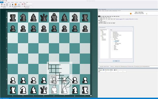
Task: Select Two Knights 4.Ng5 in the tree
Action: [x=118, y=43]
